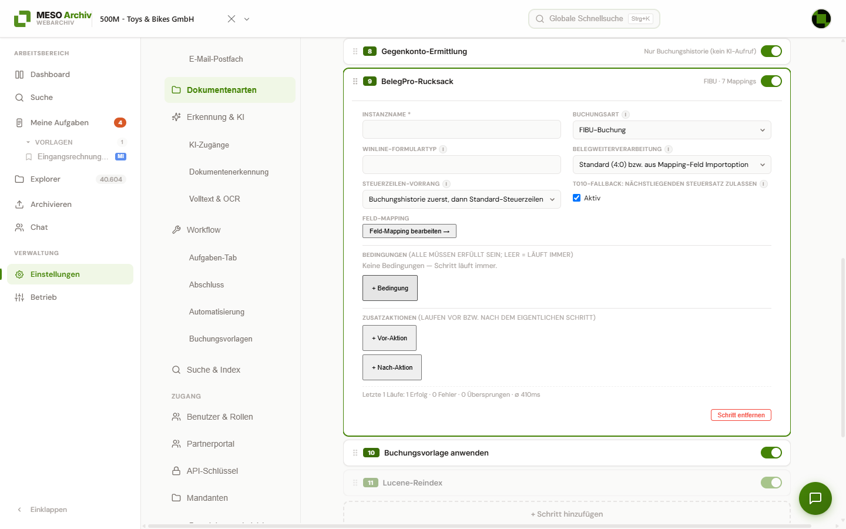Open the Steuerzeilen-Vorrang dropdown

pyautogui.click(x=461, y=199)
